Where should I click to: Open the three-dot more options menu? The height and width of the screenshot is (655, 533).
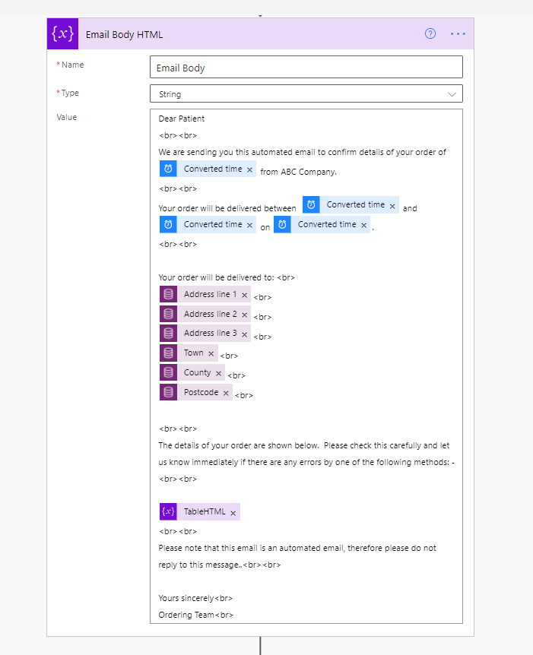[458, 33]
